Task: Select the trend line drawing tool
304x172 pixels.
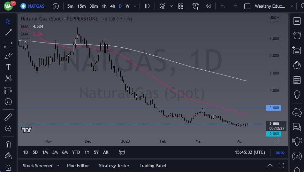Action: coord(8,33)
